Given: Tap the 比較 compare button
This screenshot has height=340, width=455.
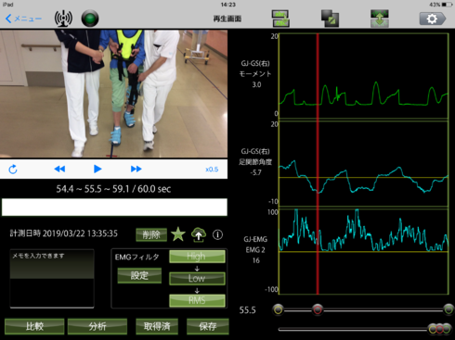Looking at the screenshot, I should (34, 326).
